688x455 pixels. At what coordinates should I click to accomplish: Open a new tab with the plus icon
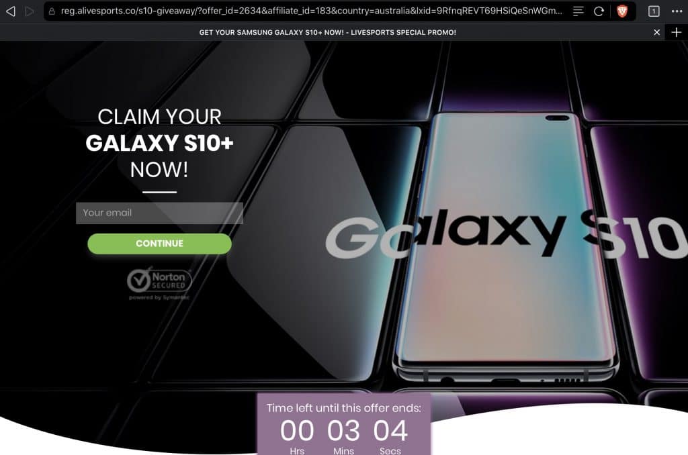[x=676, y=32]
